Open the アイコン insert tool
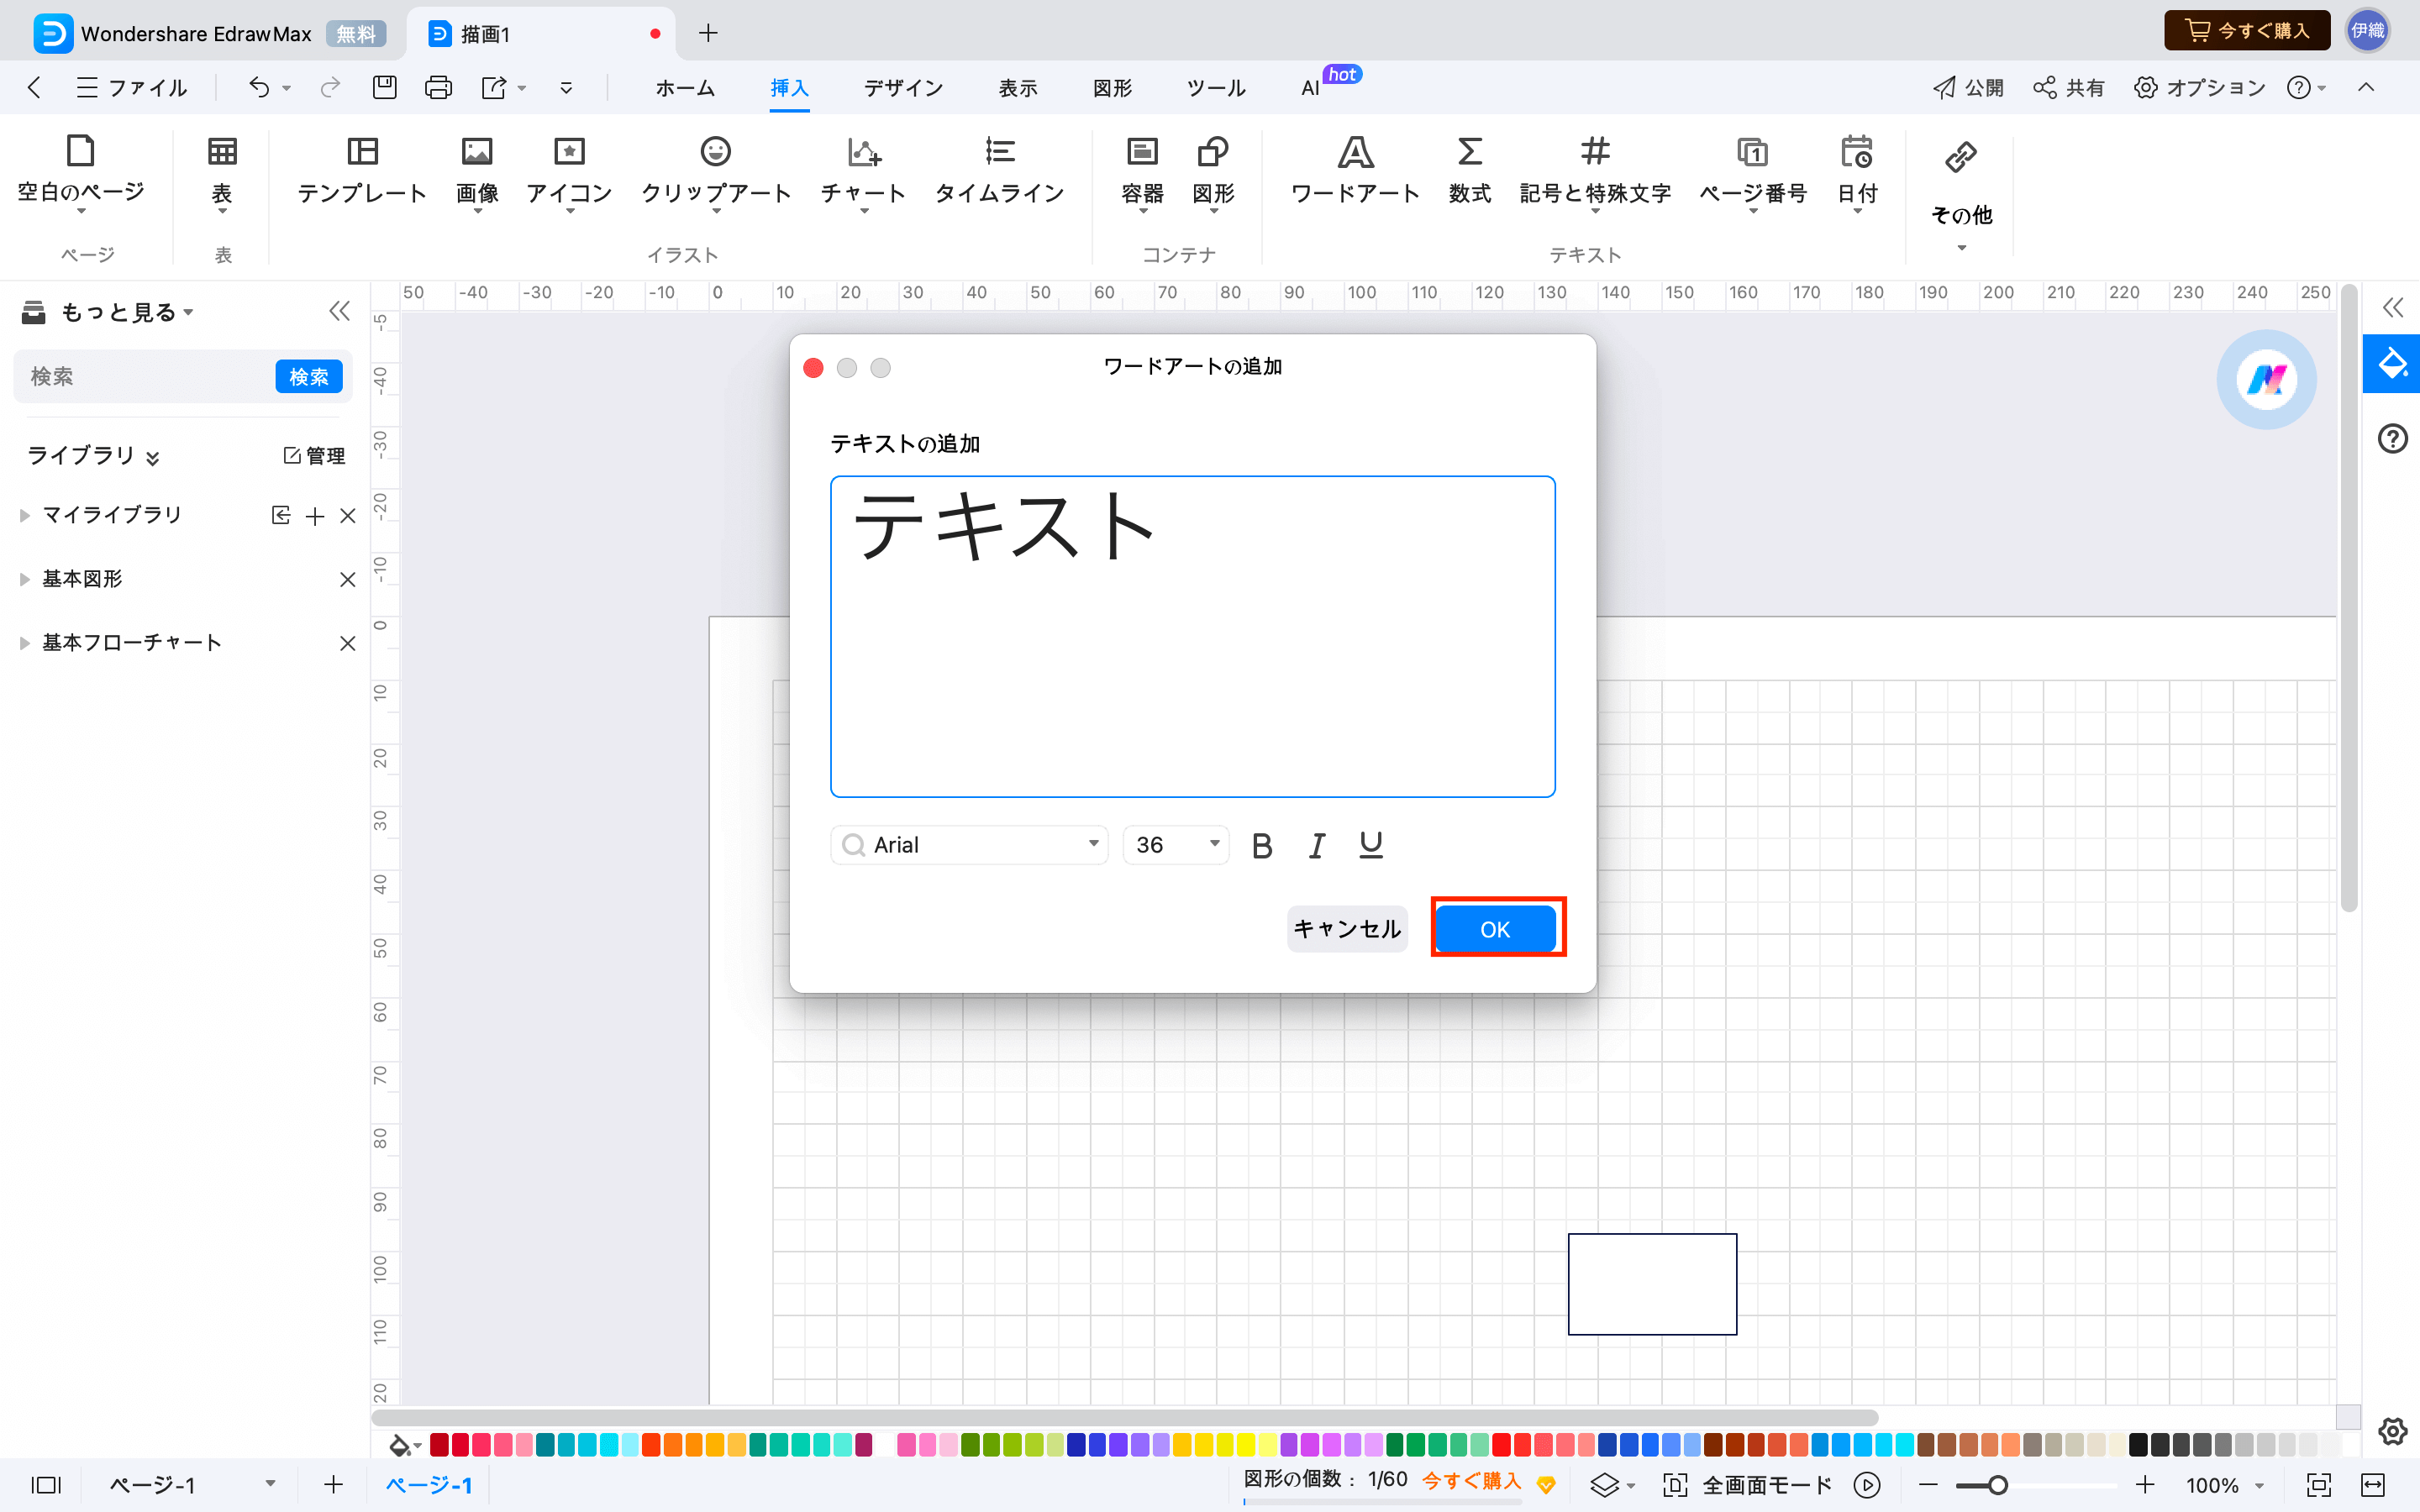Viewport: 2420px width, 1512px height. point(569,171)
